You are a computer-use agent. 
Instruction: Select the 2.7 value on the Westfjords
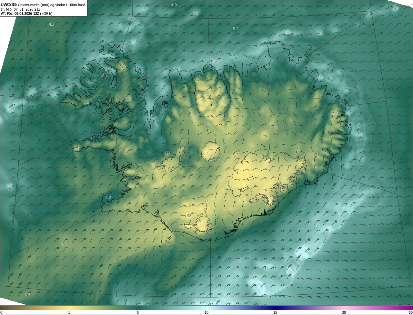(x=123, y=67)
